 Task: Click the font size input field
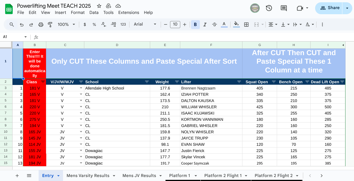(175, 24)
